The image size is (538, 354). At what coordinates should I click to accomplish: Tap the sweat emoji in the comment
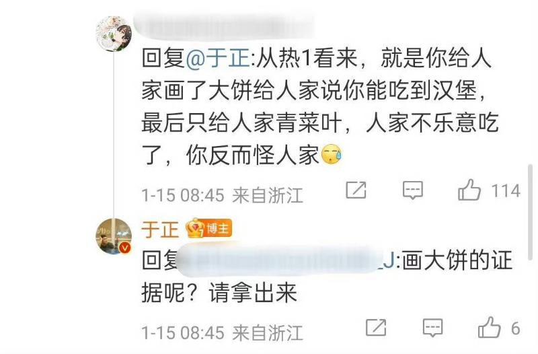pos(332,155)
